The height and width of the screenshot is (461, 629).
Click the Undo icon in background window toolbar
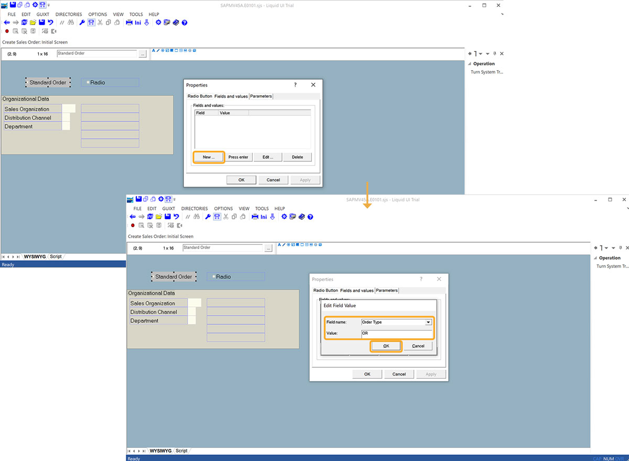coord(50,23)
